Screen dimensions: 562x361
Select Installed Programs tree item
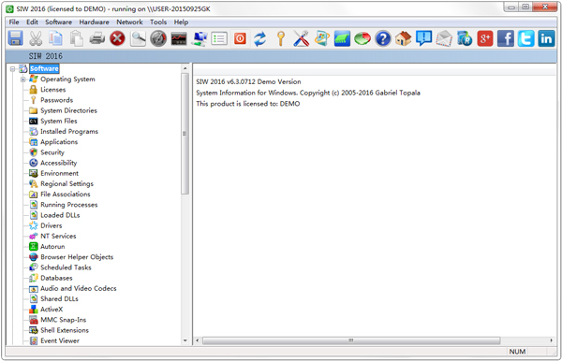click(68, 131)
